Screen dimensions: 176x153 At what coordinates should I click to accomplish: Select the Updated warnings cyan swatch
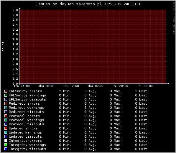(x=6, y=132)
